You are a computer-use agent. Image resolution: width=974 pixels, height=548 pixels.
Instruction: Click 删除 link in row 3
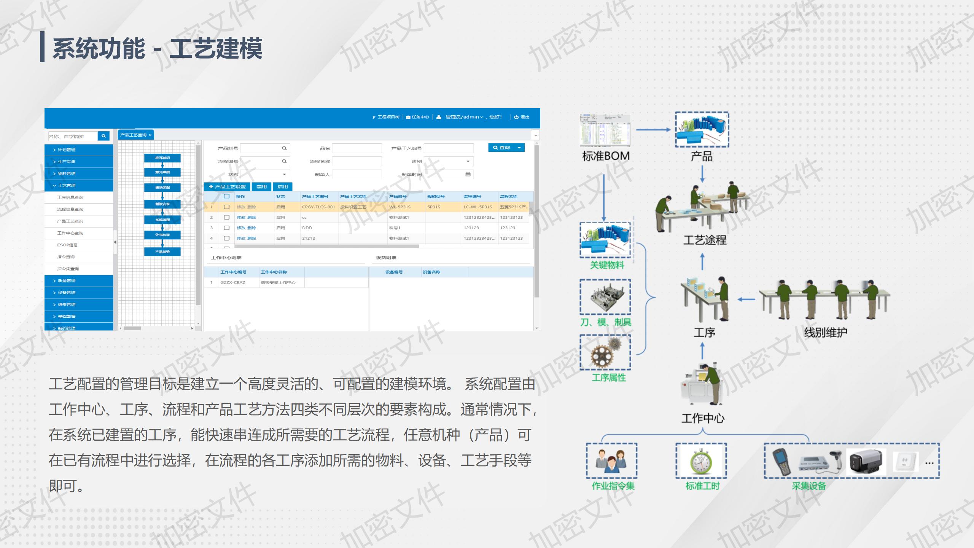click(x=251, y=228)
